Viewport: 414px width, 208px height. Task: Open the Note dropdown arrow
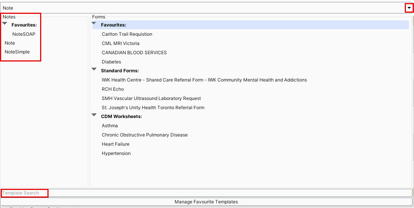pyautogui.click(x=409, y=8)
